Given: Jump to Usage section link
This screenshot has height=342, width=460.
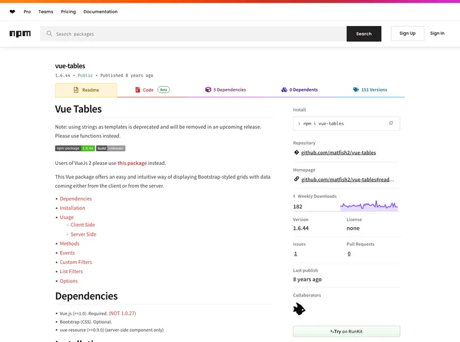Looking at the screenshot, I should (x=67, y=217).
